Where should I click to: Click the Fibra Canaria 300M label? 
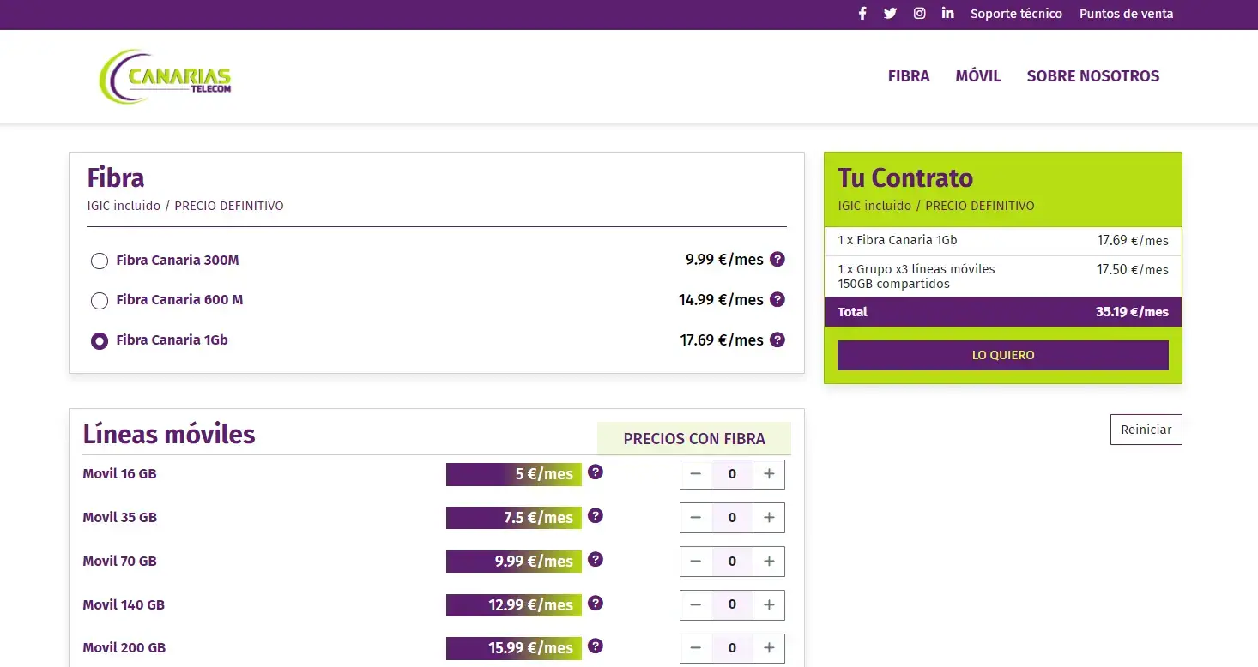[x=178, y=260]
